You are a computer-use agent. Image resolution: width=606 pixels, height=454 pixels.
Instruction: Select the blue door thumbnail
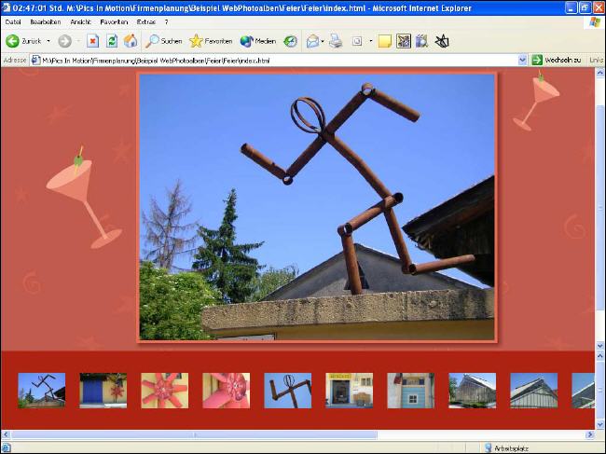pyautogui.click(x=103, y=391)
